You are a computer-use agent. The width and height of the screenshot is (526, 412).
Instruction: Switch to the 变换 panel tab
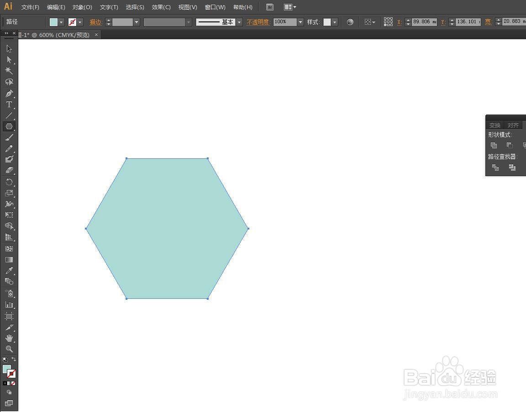click(495, 125)
